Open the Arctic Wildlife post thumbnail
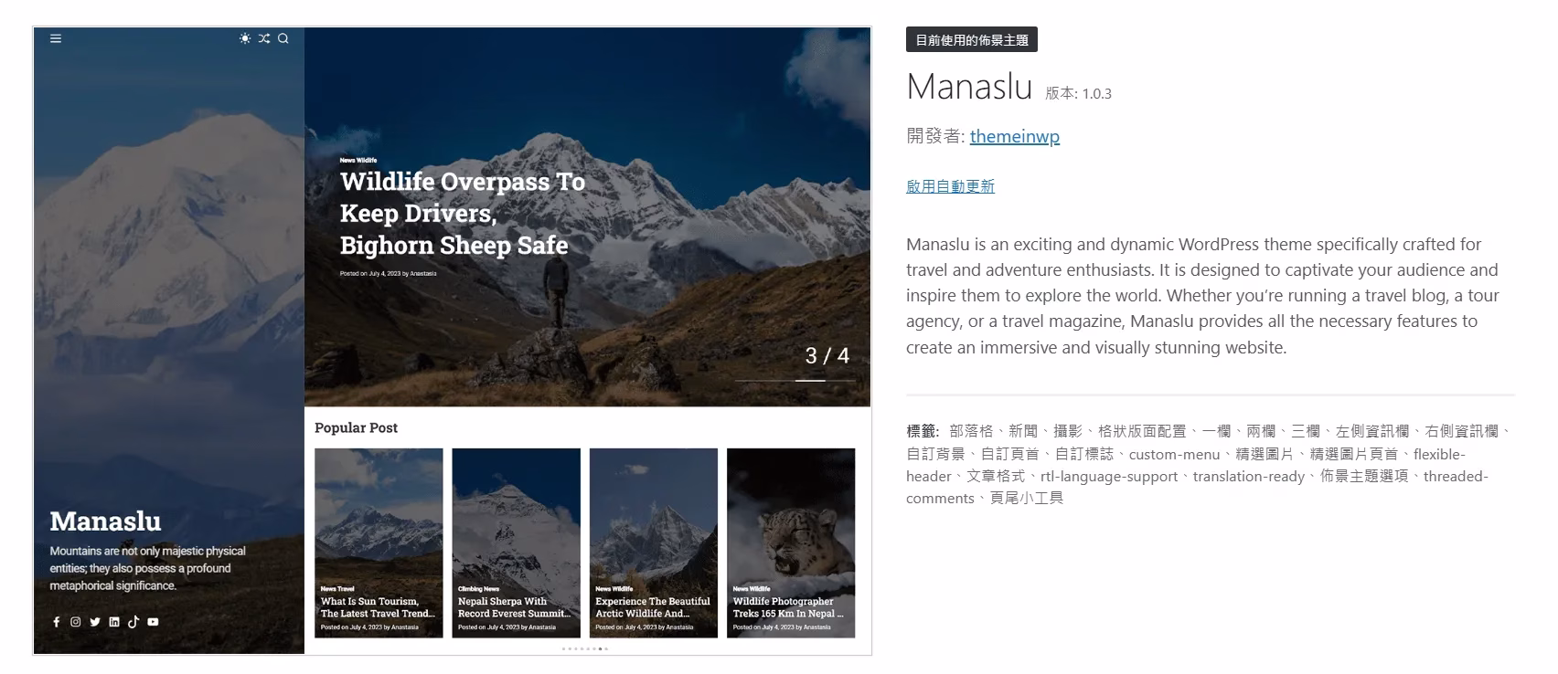The image size is (1558, 674). [x=654, y=542]
